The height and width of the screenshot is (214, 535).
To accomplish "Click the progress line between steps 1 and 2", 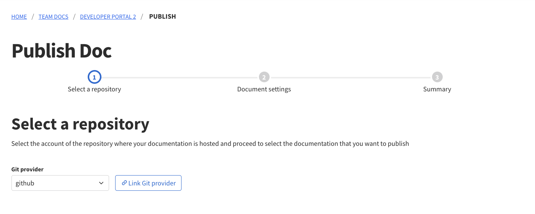I will point(179,77).
